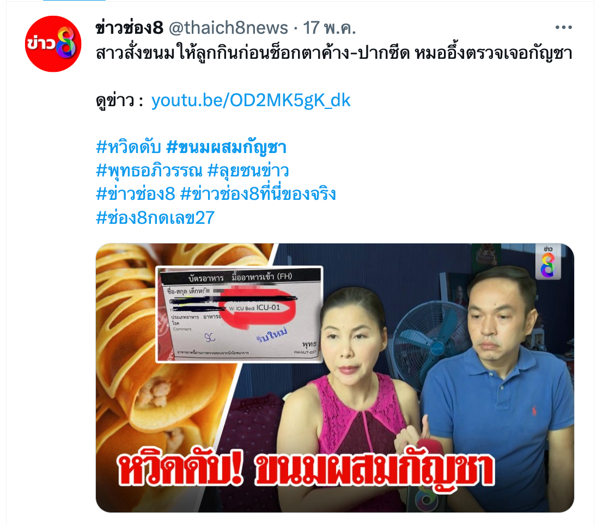Select the #ข่าวช่อง8 hashtag
The image size is (609, 525).
(136, 194)
